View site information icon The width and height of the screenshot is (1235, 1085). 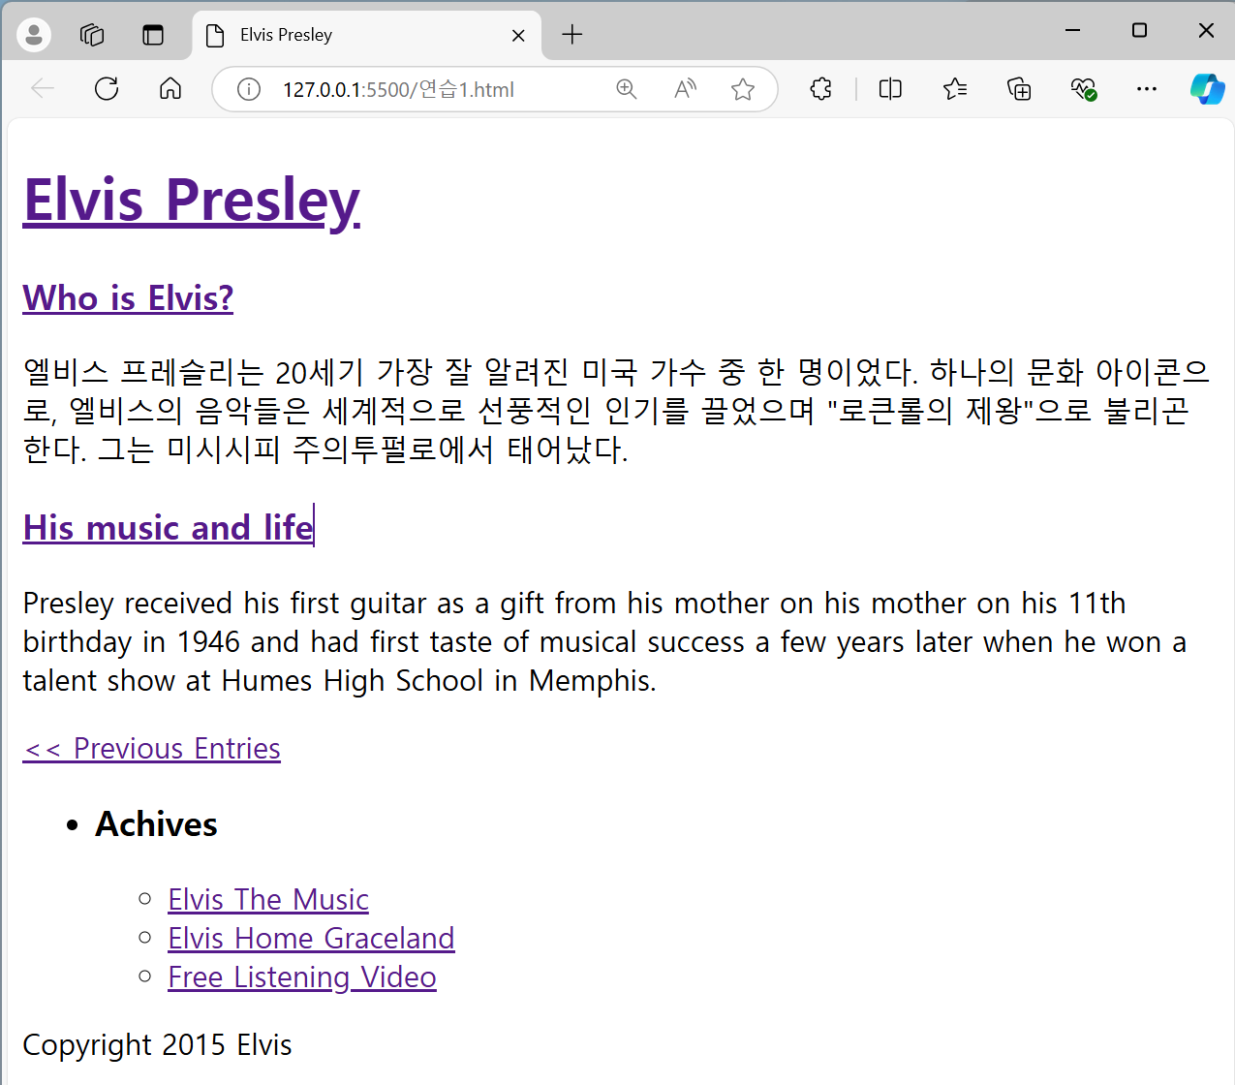point(249,89)
